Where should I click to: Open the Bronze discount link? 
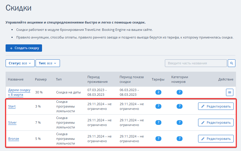[14, 139]
